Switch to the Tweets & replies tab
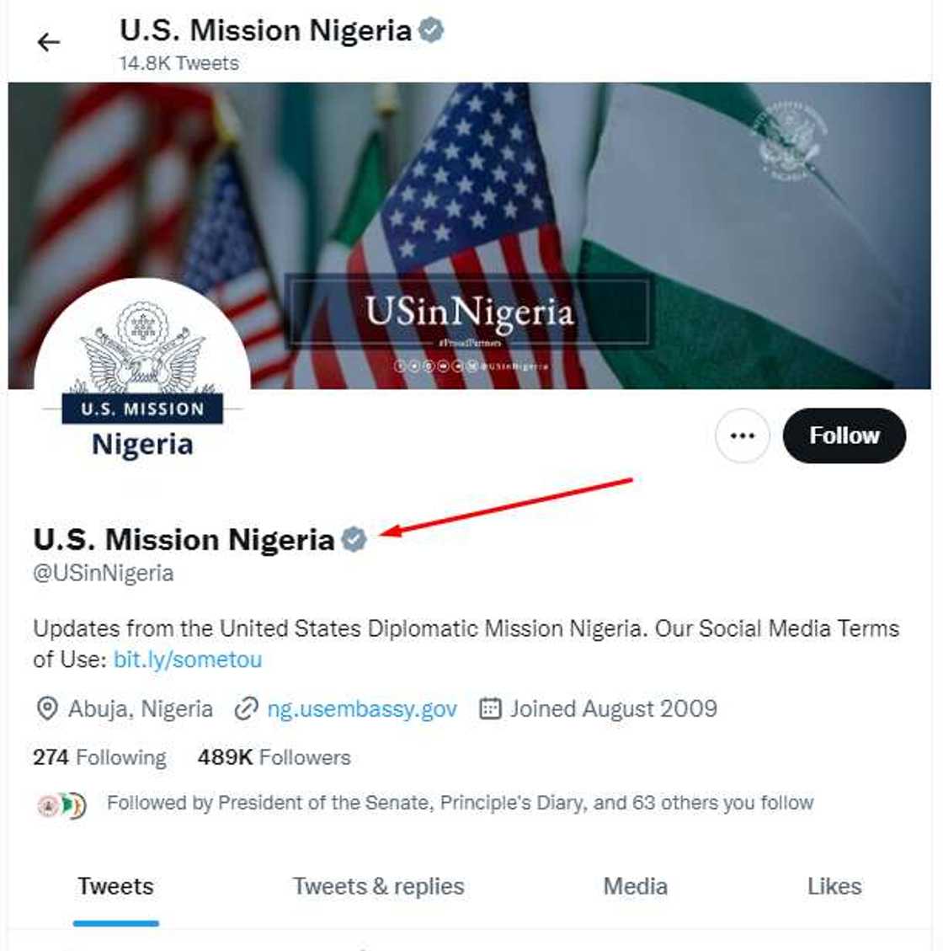Screen dimensions: 943x951 click(378, 886)
